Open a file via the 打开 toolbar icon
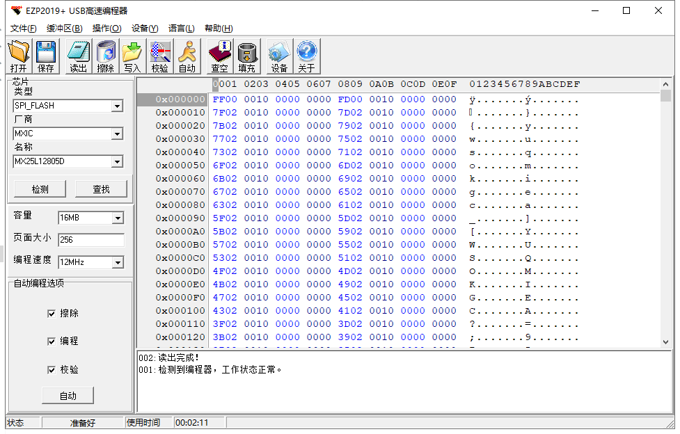 click(x=19, y=55)
